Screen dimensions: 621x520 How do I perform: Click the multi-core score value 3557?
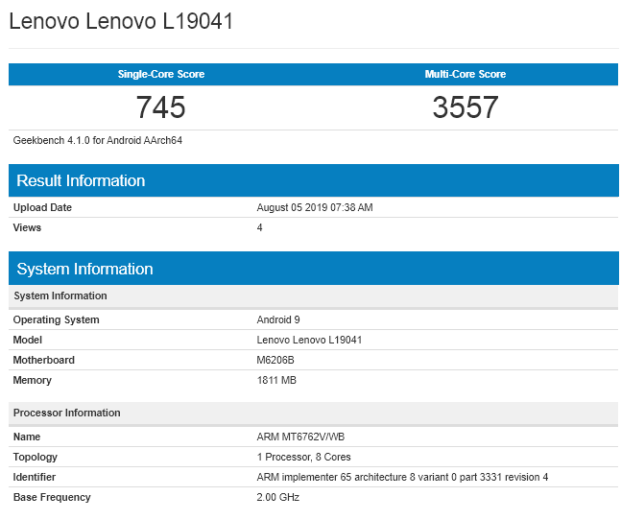[x=465, y=106]
